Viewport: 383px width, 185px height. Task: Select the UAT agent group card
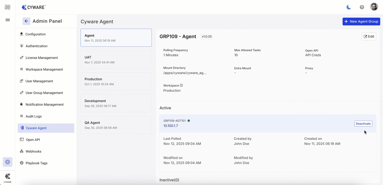coord(116,60)
